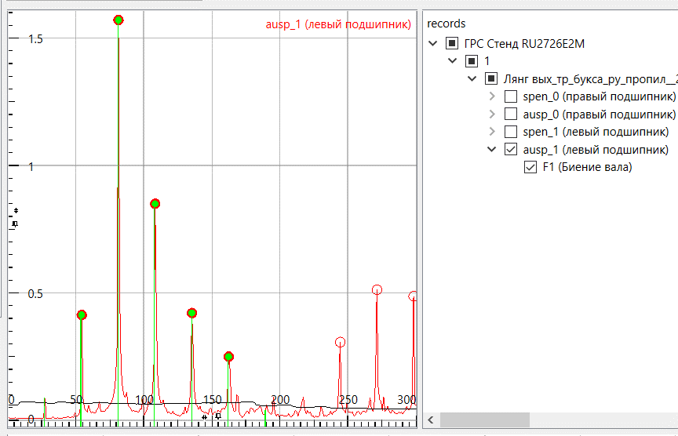Enable the spen_0 (правый подшипник) checkbox

coord(511,96)
